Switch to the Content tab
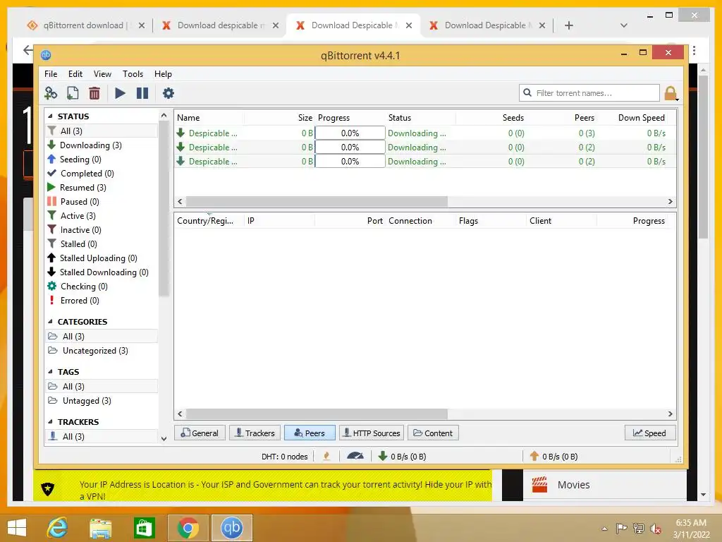 tap(433, 433)
